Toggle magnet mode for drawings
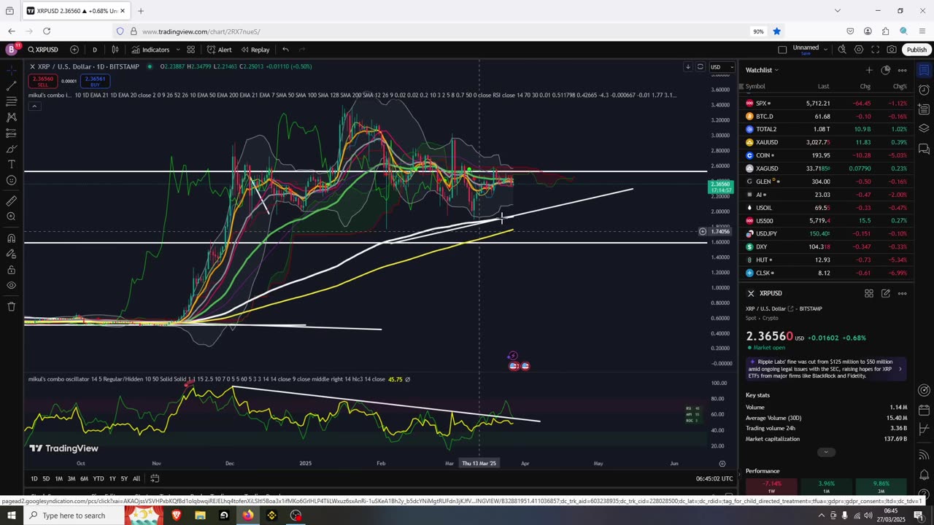Image resolution: width=934 pixels, height=525 pixels. (x=11, y=238)
